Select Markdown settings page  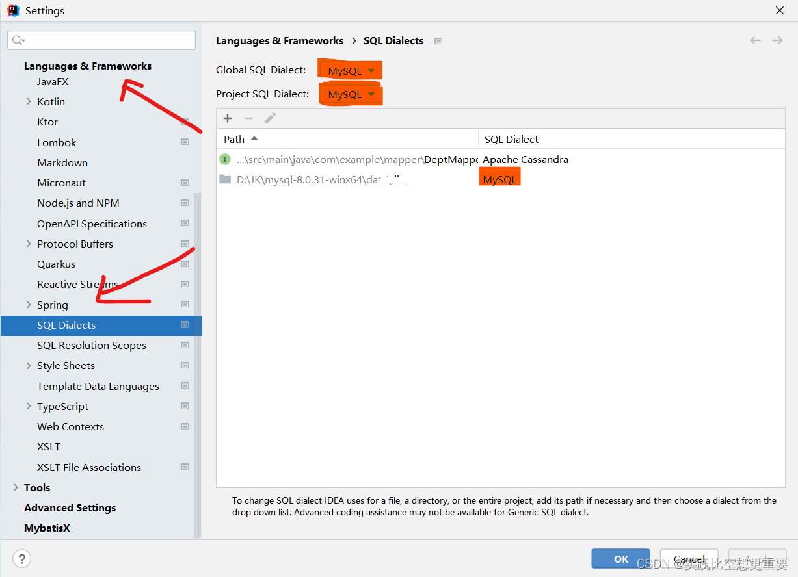(62, 162)
